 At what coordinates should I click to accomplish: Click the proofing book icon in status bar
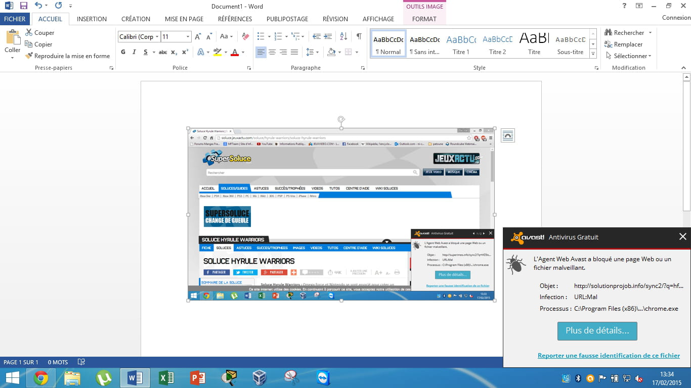click(81, 362)
